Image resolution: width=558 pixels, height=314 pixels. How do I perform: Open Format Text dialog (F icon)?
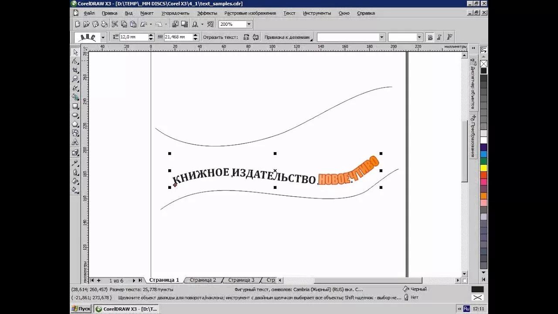[449, 37]
